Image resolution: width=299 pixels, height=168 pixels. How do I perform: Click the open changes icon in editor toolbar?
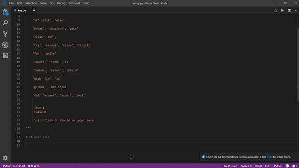pyautogui.click(x=275, y=10)
